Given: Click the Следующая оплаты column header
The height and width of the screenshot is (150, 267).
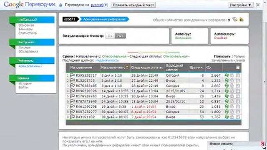Looking at the screenshot, I should click(x=146, y=67).
